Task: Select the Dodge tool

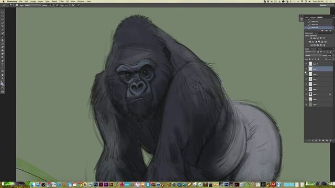Action: click(x=3, y=57)
